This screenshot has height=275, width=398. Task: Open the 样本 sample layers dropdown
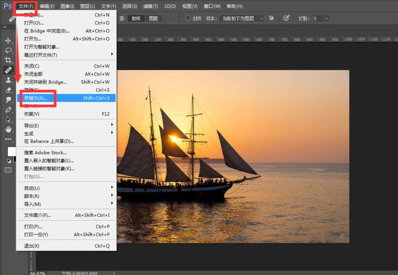[x=241, y=18]
